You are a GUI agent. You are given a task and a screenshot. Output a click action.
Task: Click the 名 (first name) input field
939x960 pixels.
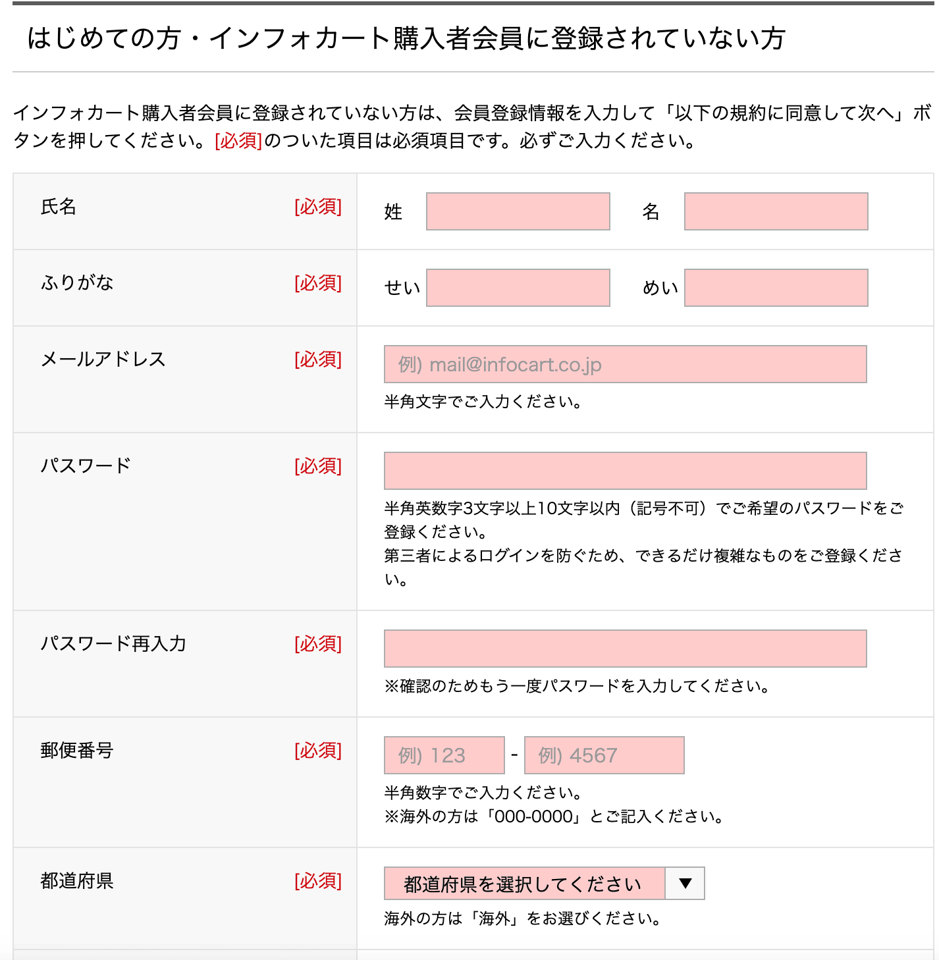pyautogui.click(x=776, y=211)
